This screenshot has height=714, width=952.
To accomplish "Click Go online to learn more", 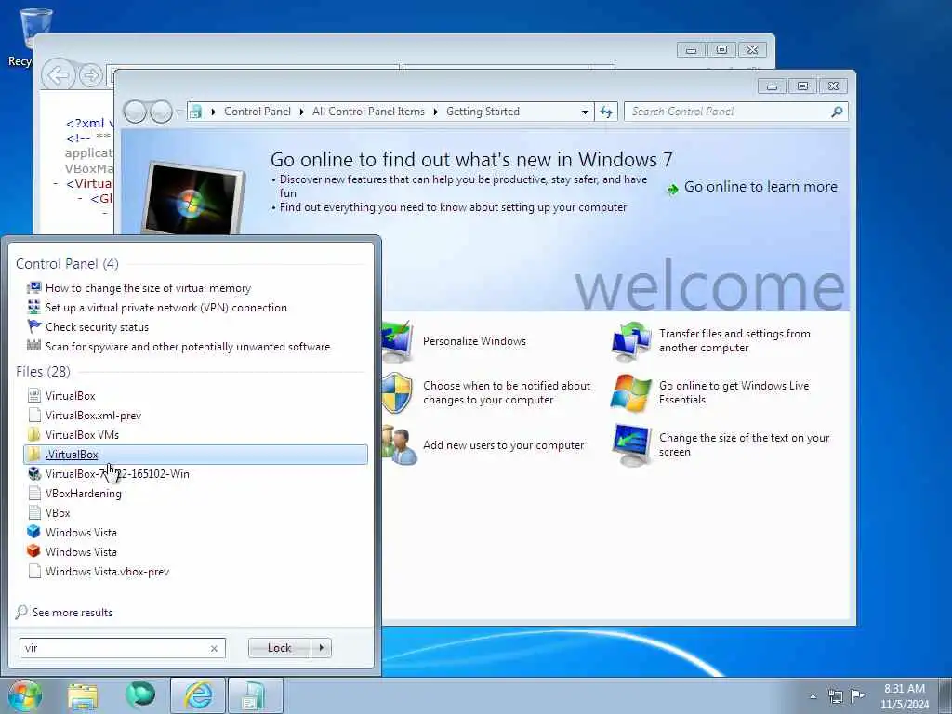I will coord(760,187).
